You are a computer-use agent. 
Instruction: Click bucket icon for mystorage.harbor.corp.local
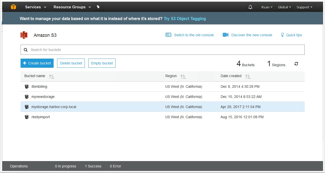pos(27,107)
